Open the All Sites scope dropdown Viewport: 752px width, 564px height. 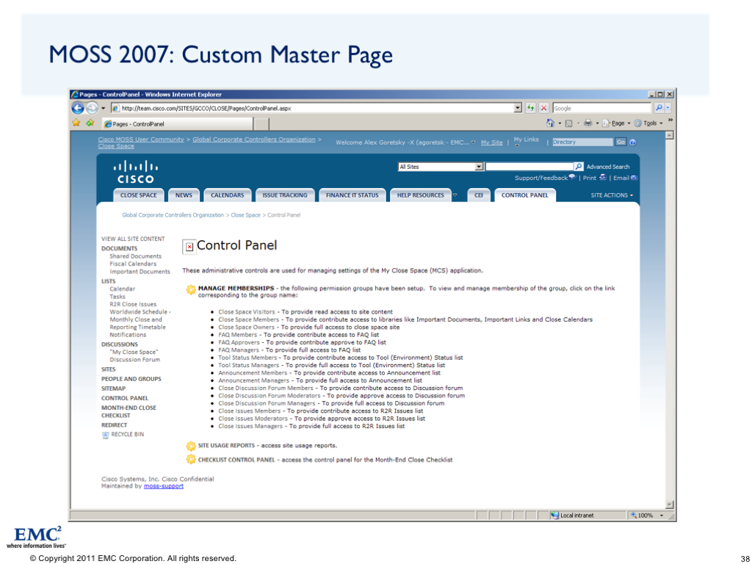click(479, 167)
